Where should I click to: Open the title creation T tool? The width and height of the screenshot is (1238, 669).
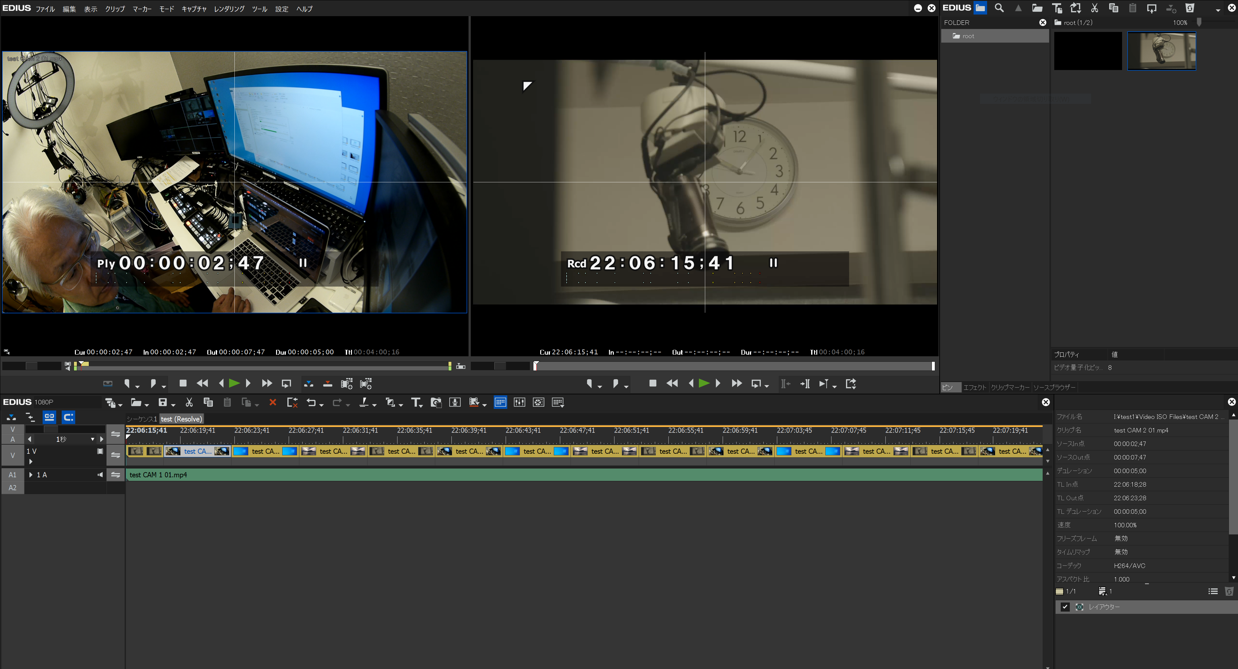(x=416, y=402)
